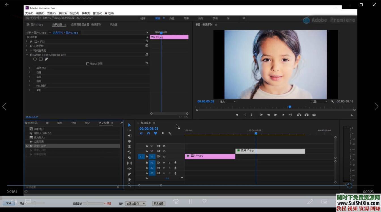Open the player window-fit zoom dropdown
381x212 pixels.
136,203
